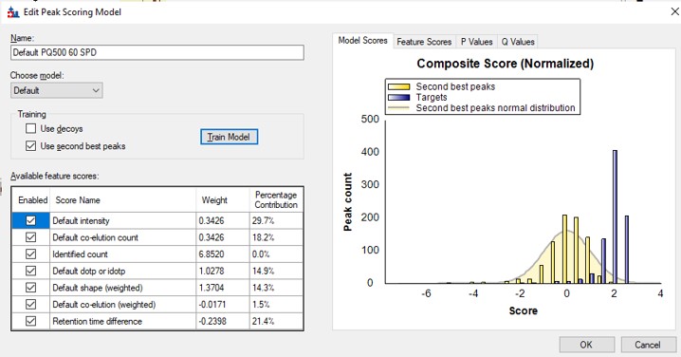This screenshot has height=357, width=681.
Task: Click the blue Targets legend swatch
Action: 398,98
